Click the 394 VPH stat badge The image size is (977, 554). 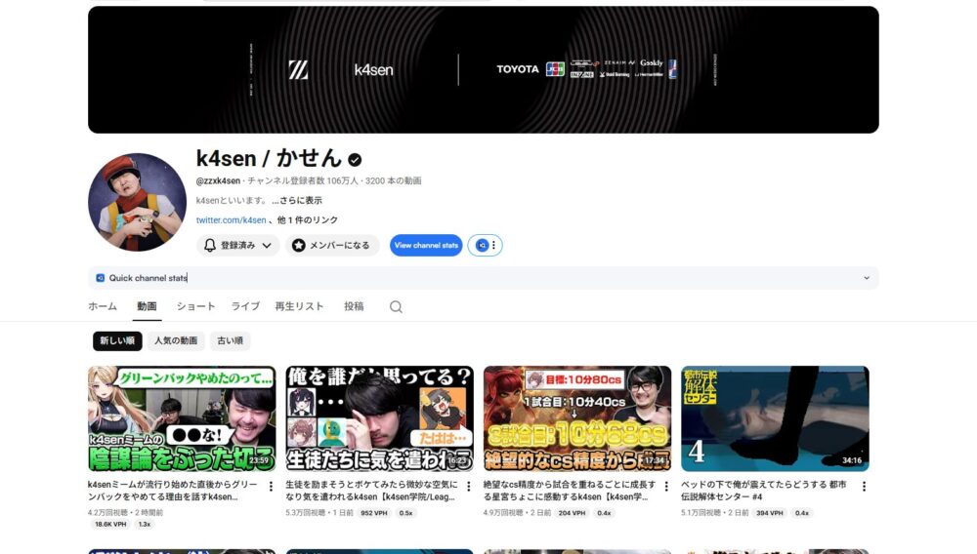click(770, 513)
